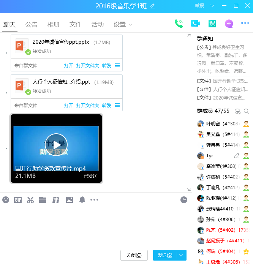Select the screenshot scissors tool
Viewport: 253px width, 264px height.
pos(30,200)
